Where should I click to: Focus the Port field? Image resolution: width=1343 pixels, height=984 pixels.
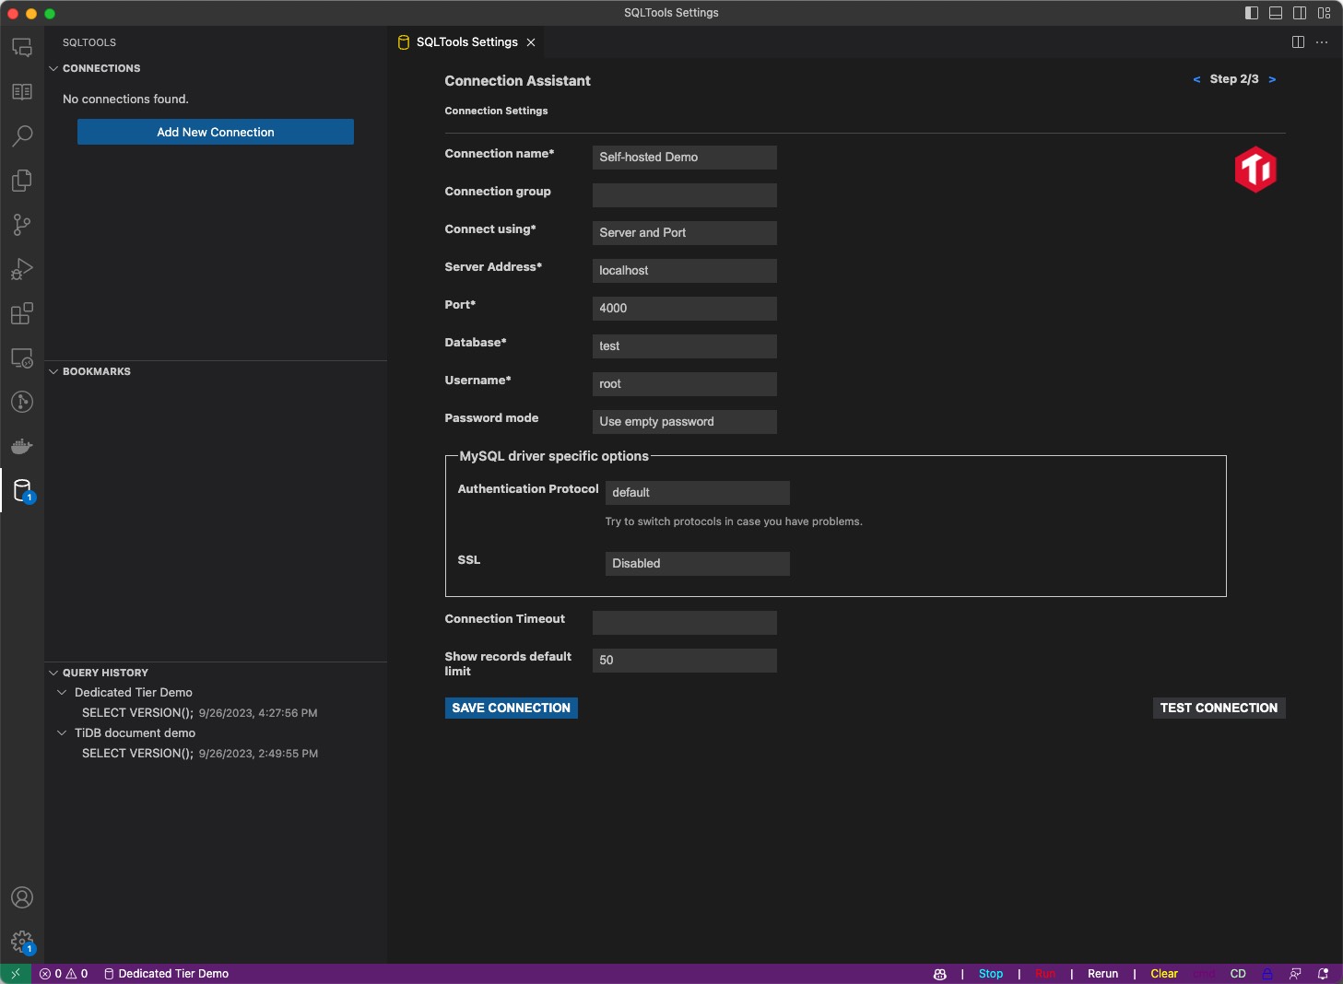click(x=684, y=309)
